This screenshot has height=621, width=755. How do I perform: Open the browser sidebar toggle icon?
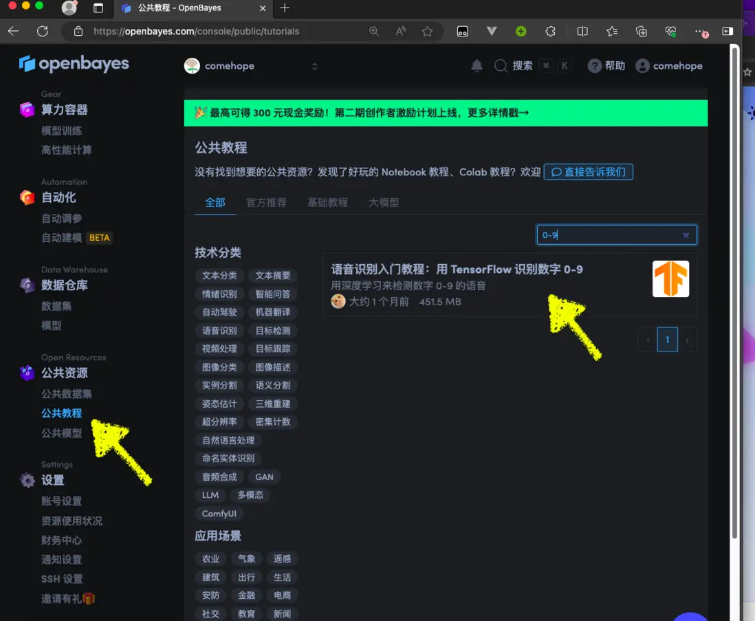click(x=727, y=32)
